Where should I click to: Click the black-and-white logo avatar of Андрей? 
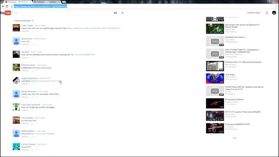coord(16,81)
